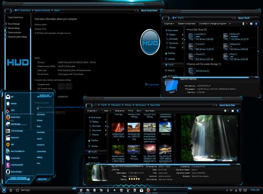Click the Firefox icon on the taskbar
263x194 pixels.
148,190
